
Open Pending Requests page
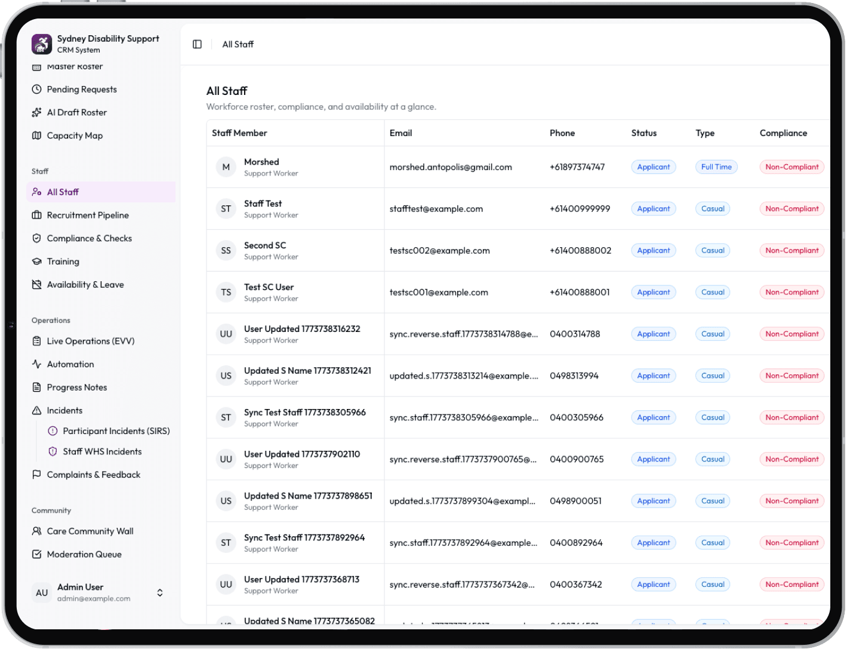[101, 90]
